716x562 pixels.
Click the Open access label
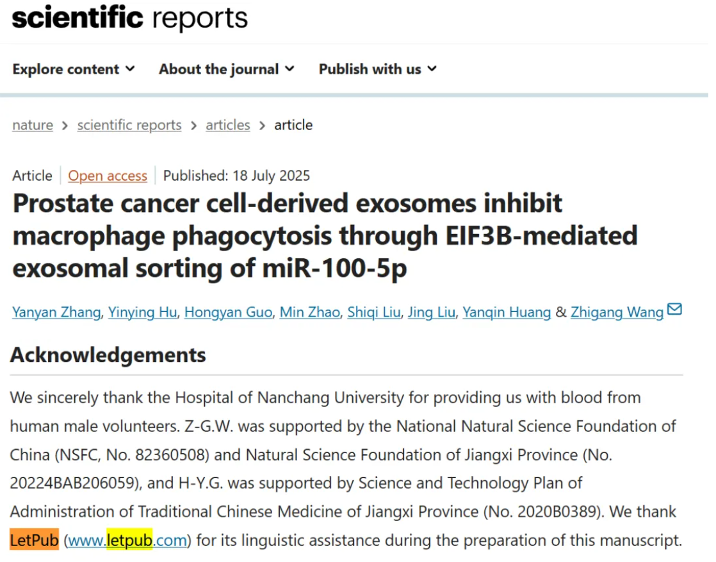(x=107, y=176)
